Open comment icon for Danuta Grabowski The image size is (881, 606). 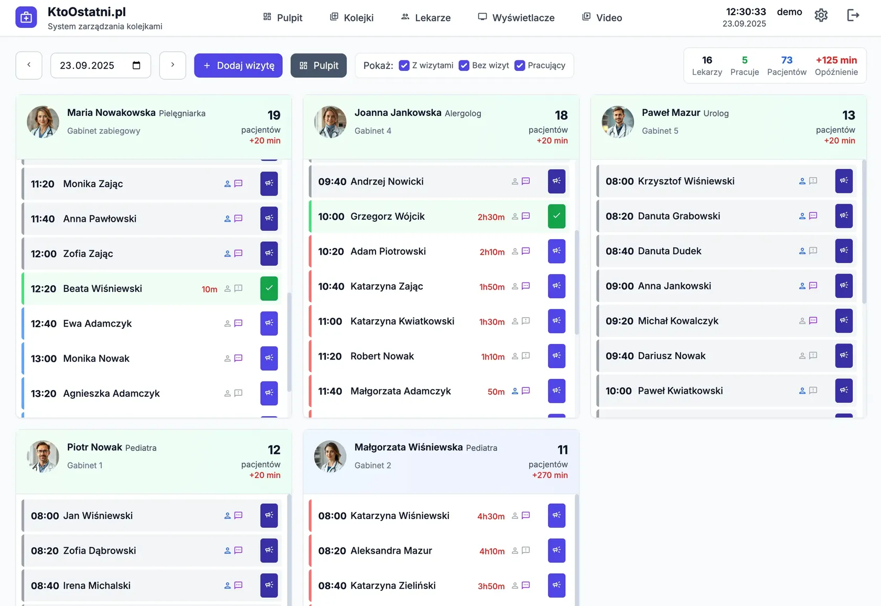pyautogui.click(x=813, y=216)
